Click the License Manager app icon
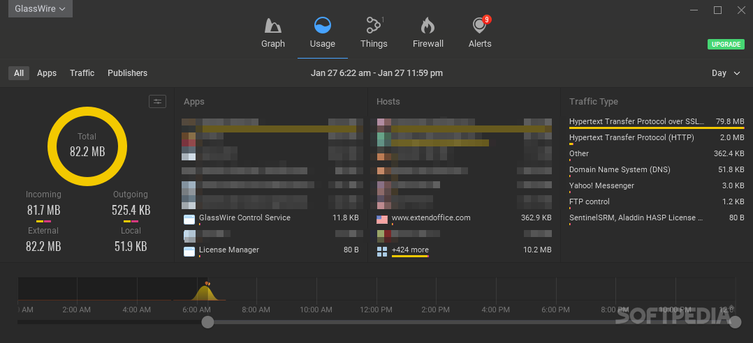This screenshot has height=343, width=753. coord(189,251)
